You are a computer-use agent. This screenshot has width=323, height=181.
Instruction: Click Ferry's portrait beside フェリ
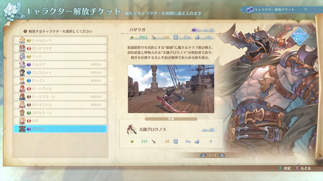point(22,57)
